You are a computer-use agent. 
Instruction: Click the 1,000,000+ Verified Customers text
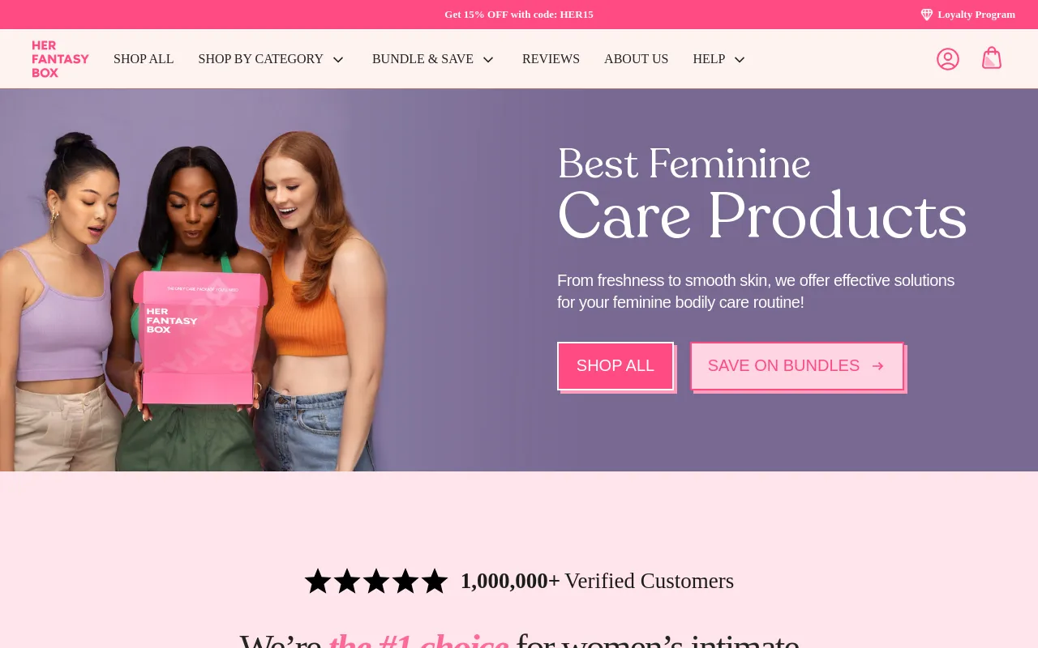(597, 581)
